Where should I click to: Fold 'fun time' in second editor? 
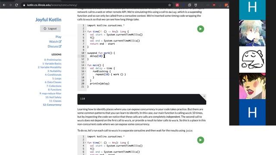pyautogui.click(x=85, y=143)
